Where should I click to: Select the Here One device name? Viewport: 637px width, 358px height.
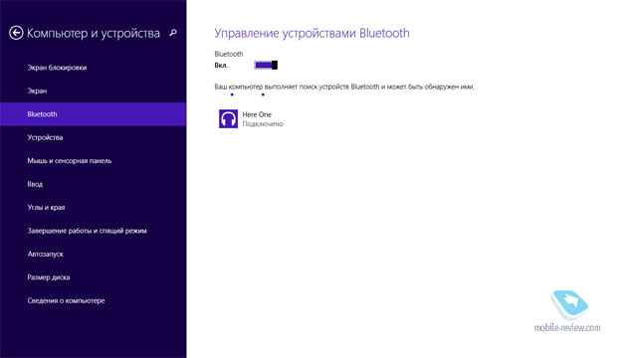coord(257,114)
